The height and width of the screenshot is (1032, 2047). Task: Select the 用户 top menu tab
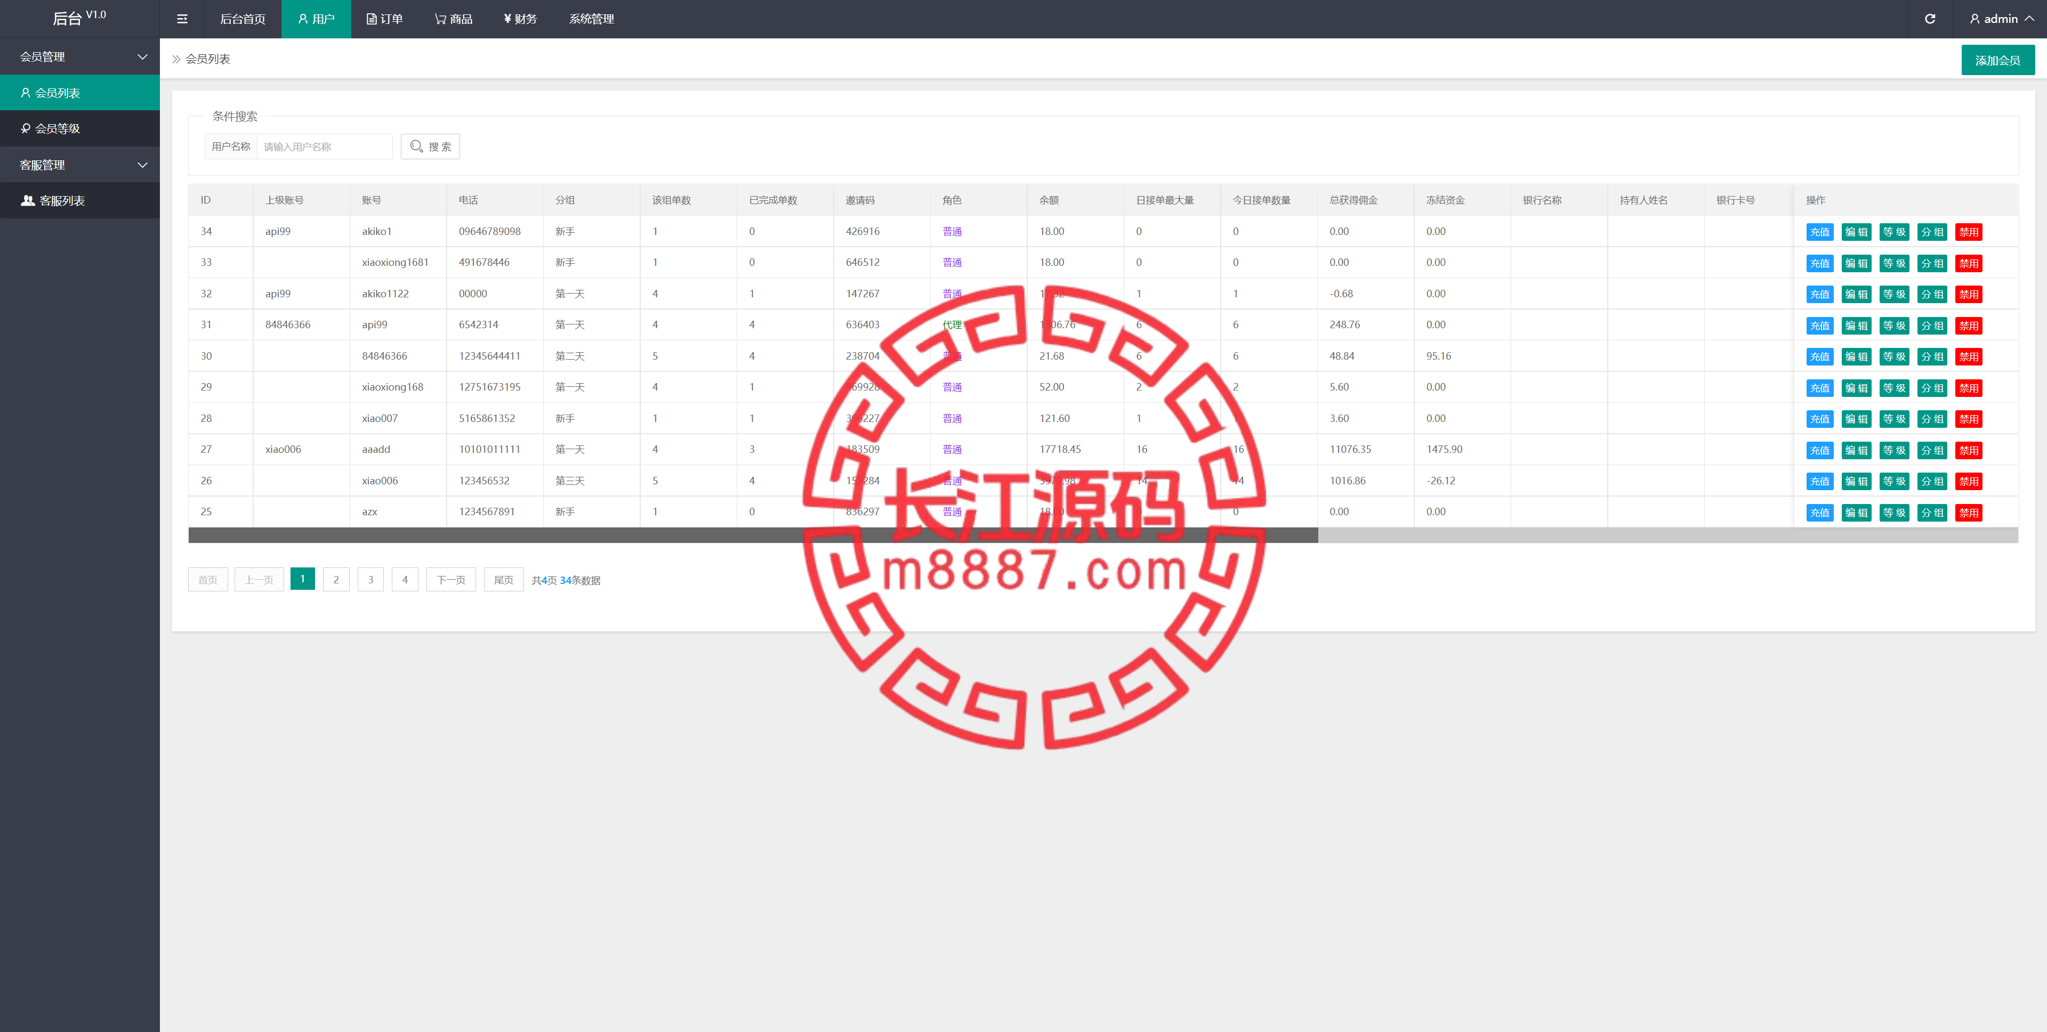point(316,19)
